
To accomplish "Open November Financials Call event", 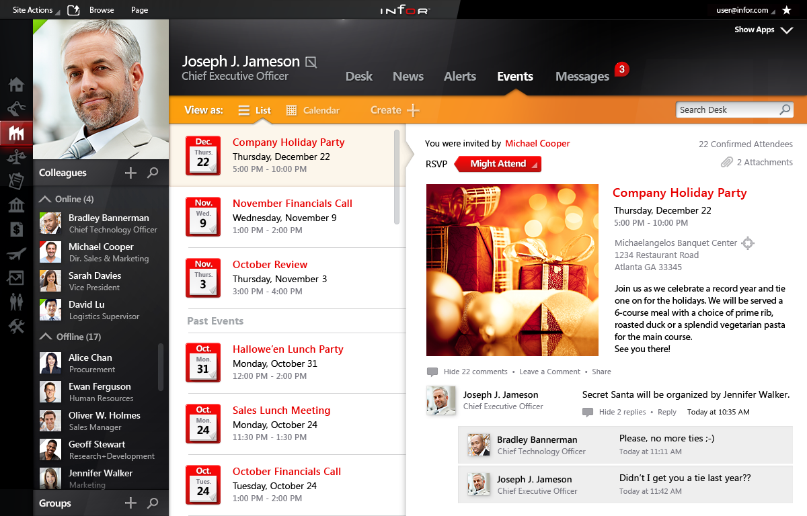I will point(293,204).
